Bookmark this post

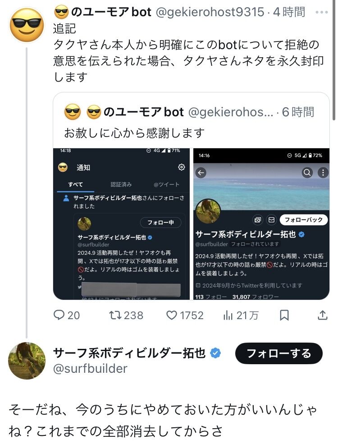pyautogui.click(x=284, y=315)
